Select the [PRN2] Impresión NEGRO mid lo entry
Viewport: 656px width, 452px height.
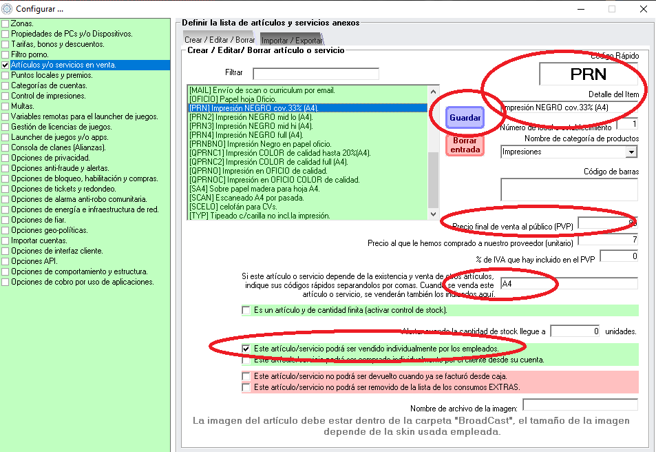(x=307, y=117)
